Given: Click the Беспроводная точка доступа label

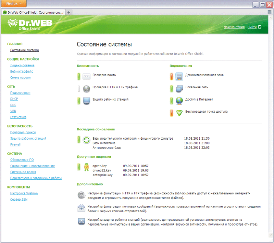Looking at the screenshot, I should 207,112.
